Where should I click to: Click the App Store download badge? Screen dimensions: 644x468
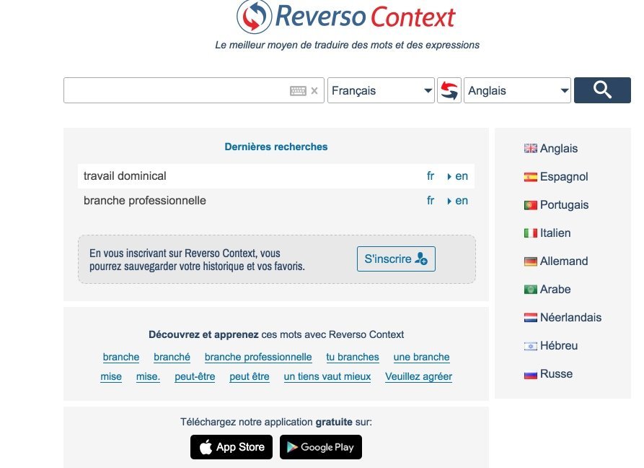point(231,446)
